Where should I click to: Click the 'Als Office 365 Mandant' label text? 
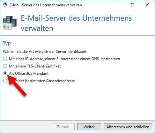coord(29,73)
